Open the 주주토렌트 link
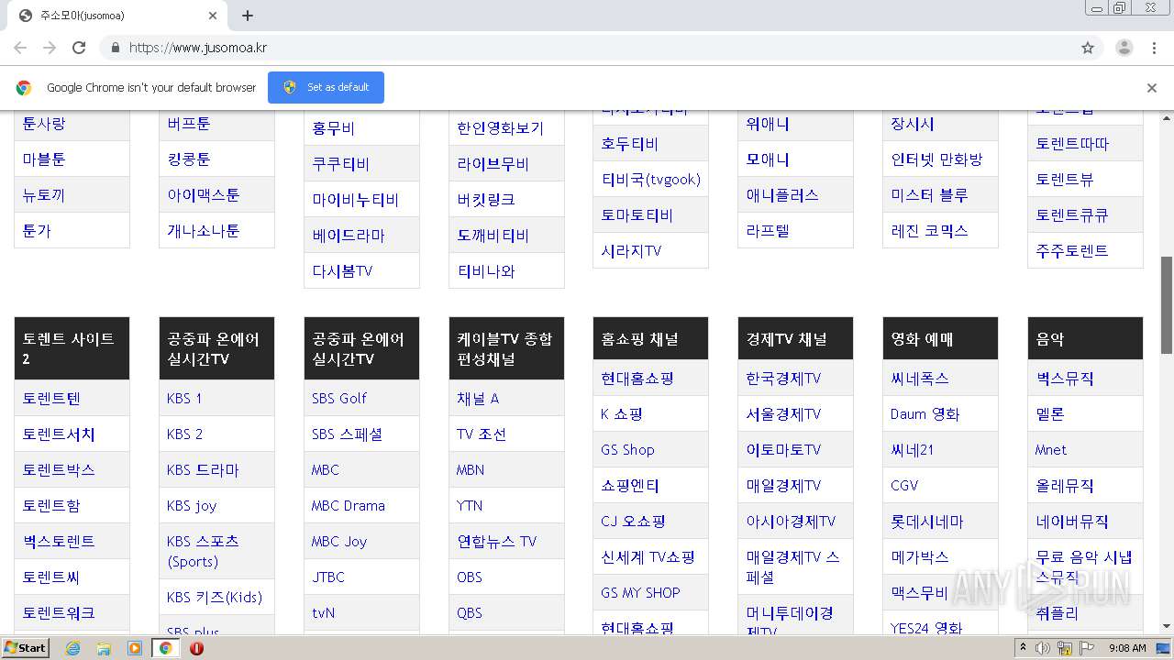 [x=1072, y=251]
